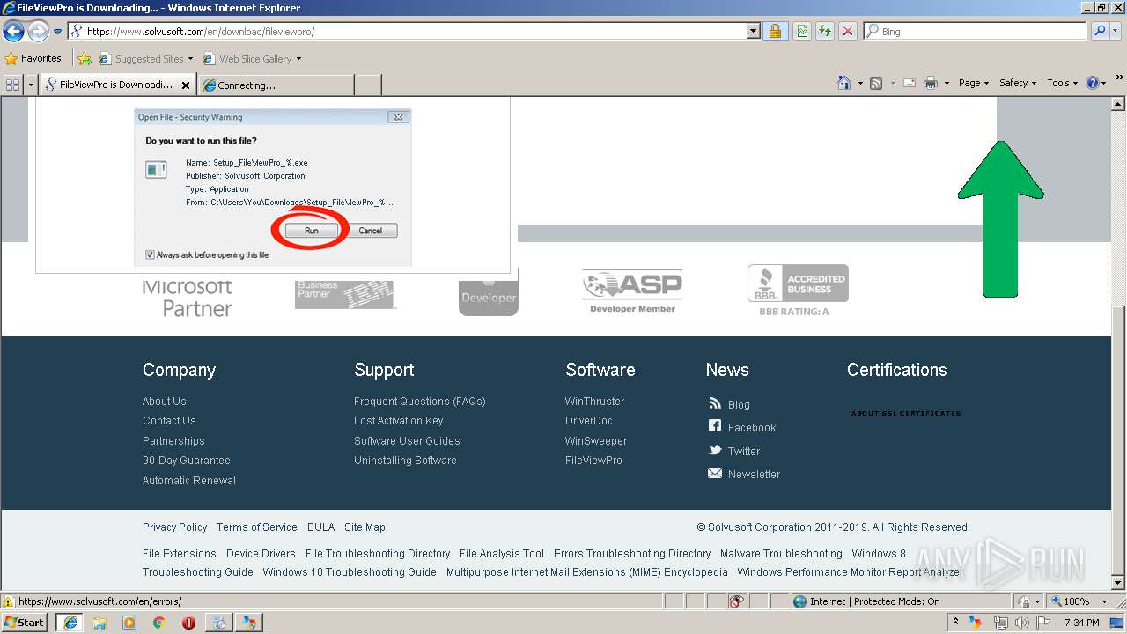Open the tab list dropdown arrow

click(32, 85)
